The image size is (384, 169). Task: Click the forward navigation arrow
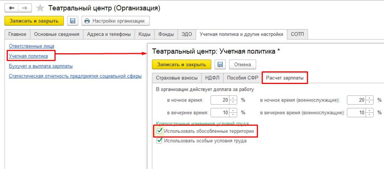24,8
